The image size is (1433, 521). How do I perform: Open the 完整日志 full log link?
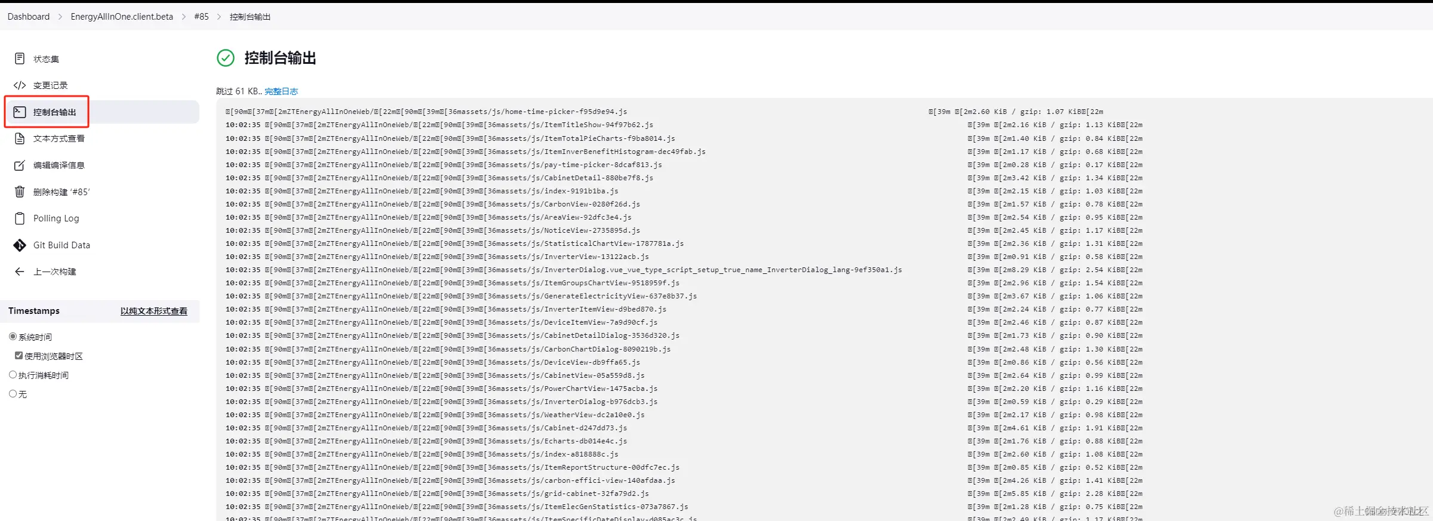tap(281, 91)
